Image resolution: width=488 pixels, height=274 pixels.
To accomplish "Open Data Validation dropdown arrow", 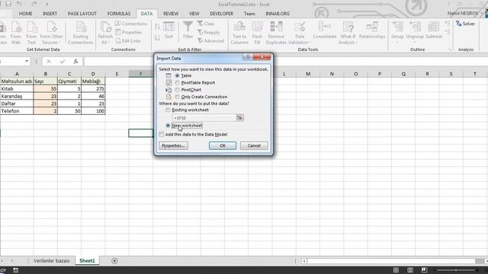I will [x=310, y=43].
